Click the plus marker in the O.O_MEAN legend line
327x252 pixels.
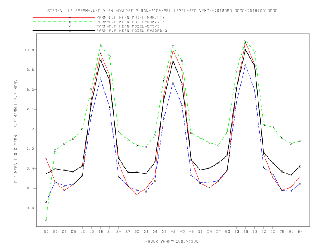pos(70,17)
